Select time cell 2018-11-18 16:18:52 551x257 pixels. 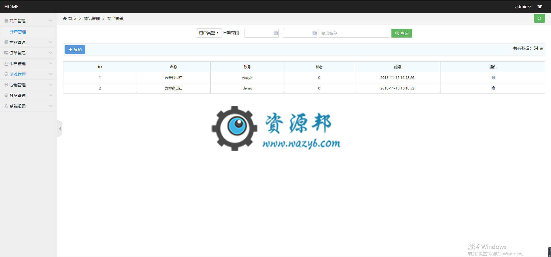(x=397, y=88)
